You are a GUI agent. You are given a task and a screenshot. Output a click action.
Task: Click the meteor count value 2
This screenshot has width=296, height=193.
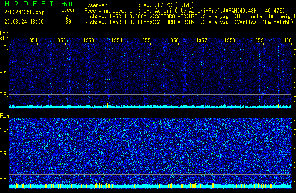click(x=67, y=16)
